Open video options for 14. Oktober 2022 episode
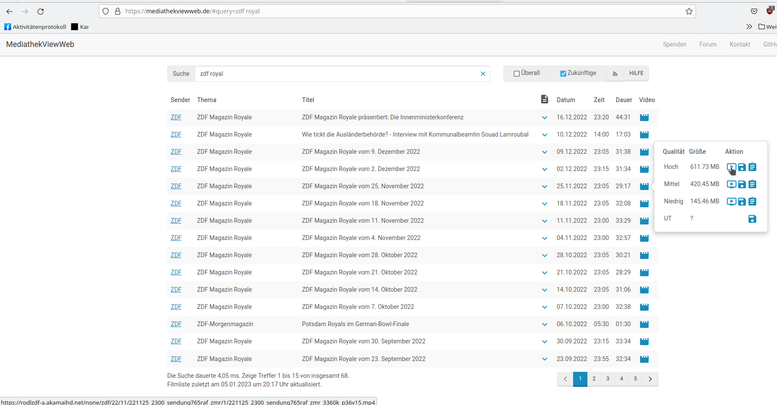Screen dimensions: 777x405 (x=644, y=290)
